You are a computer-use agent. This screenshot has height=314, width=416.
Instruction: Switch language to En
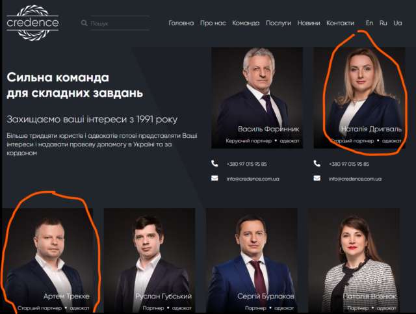tap(369, 23)
